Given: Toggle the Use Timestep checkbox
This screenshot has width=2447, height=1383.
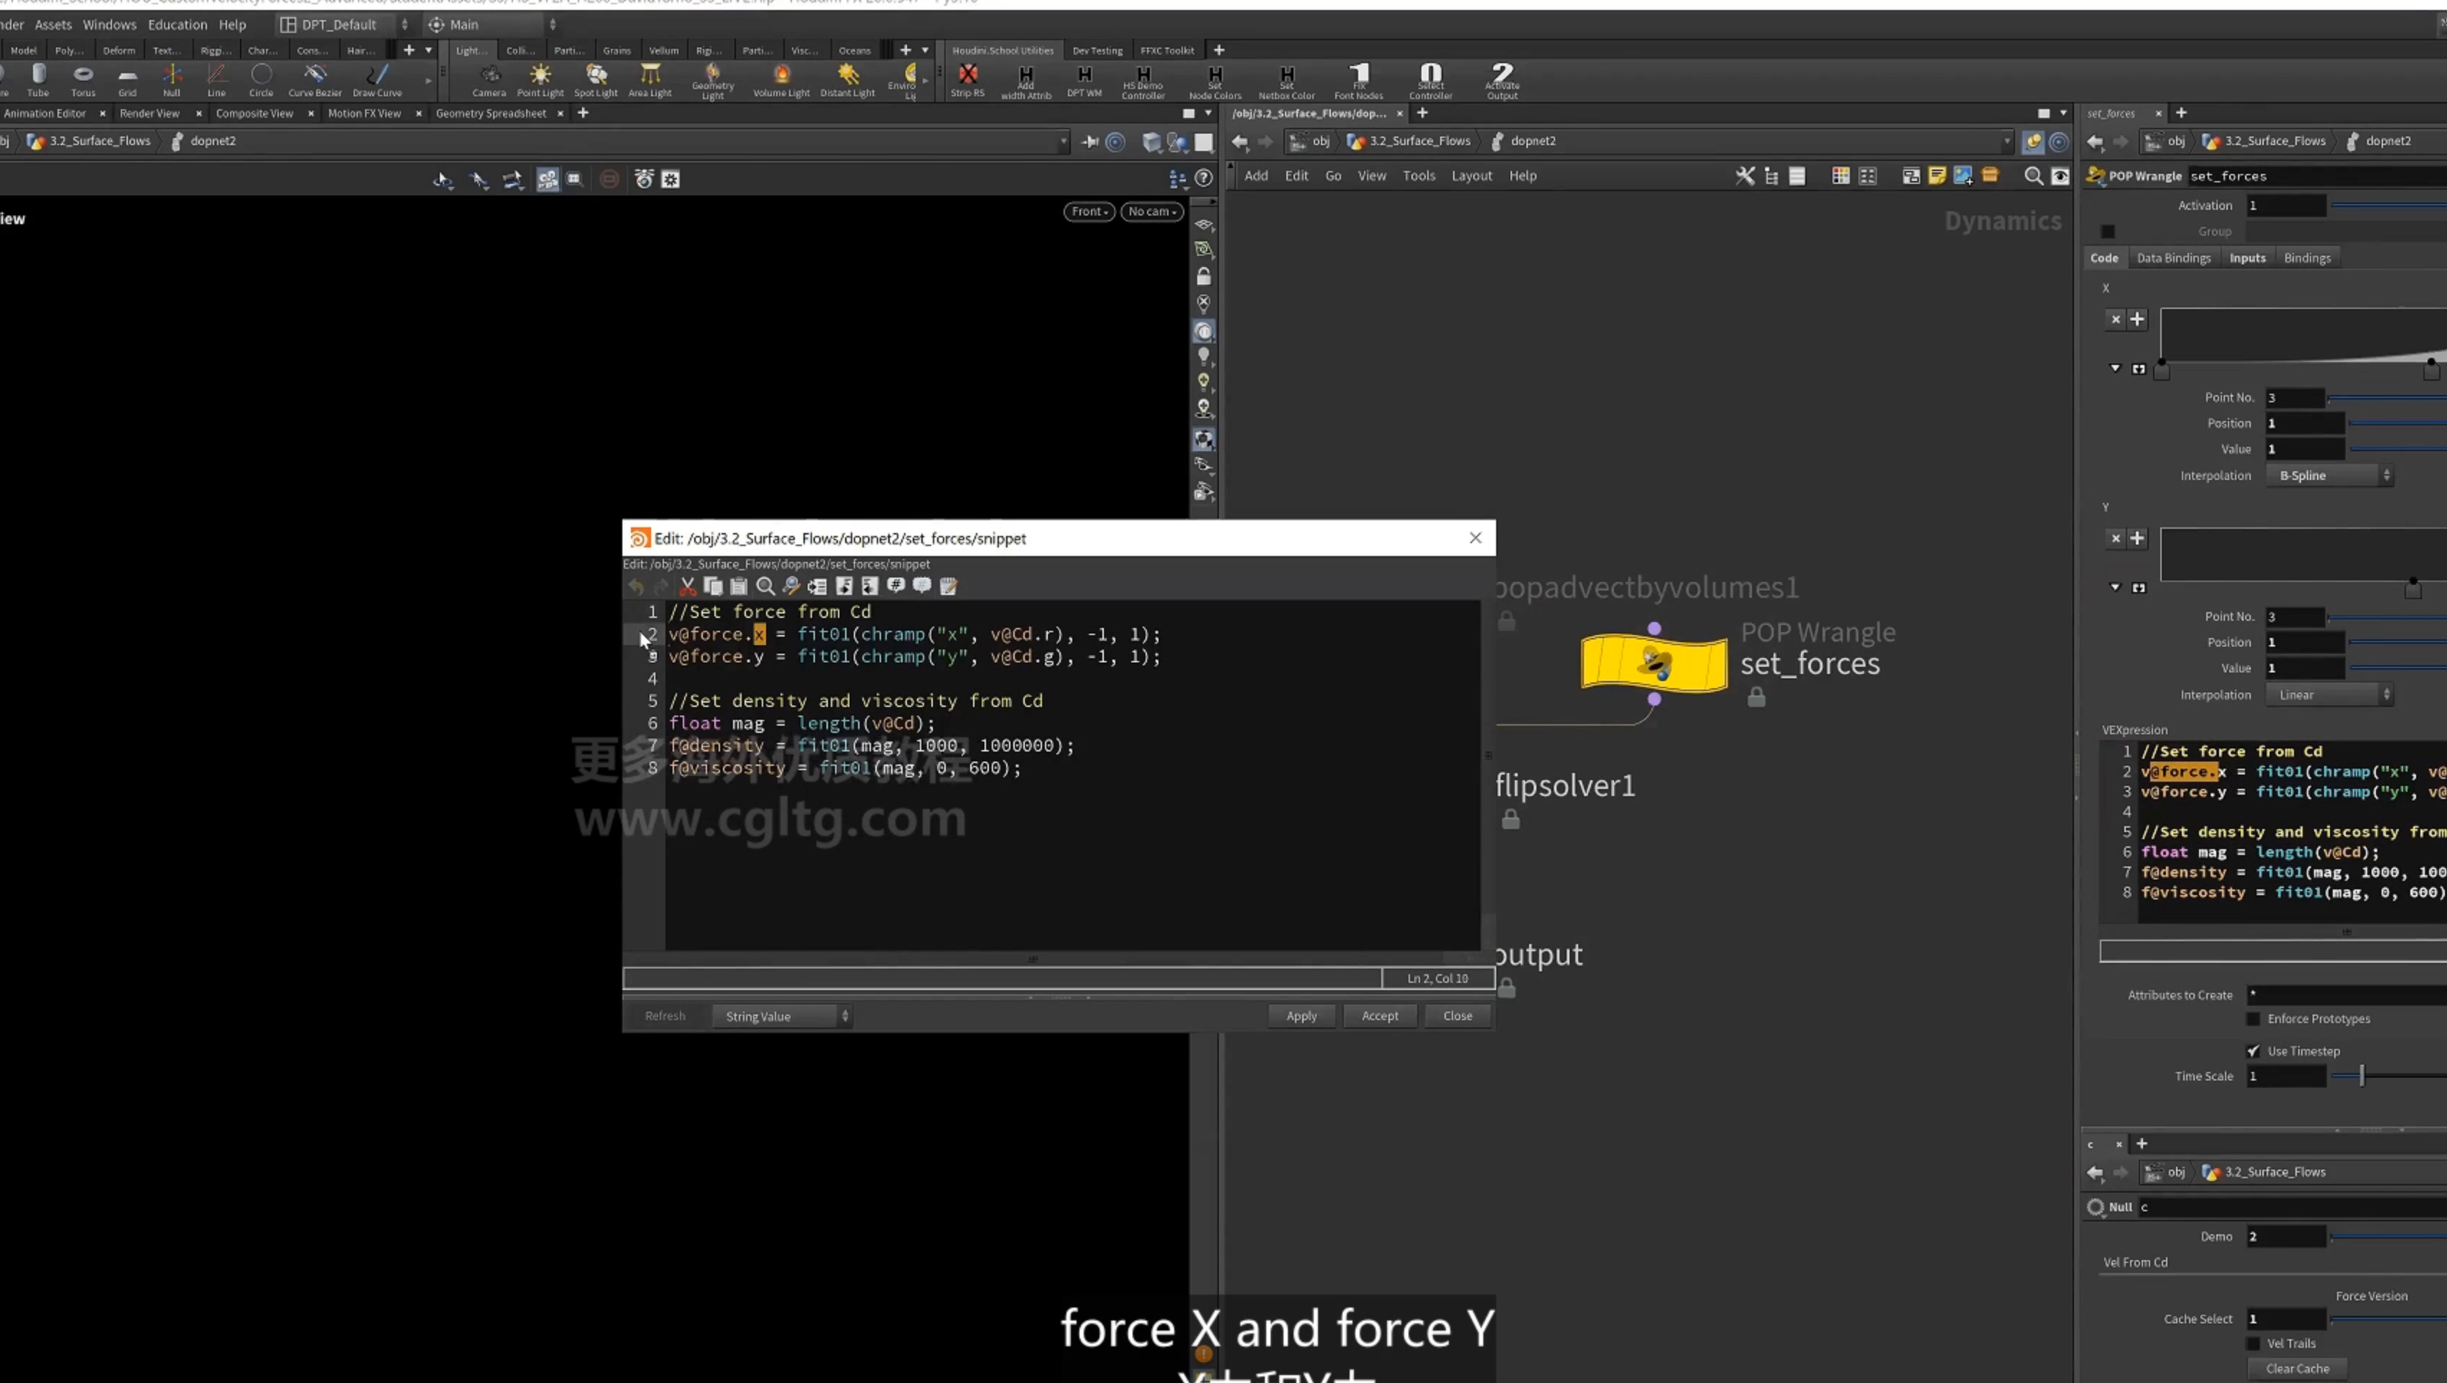Looking at the screenshot, I should point(2253,1050).
